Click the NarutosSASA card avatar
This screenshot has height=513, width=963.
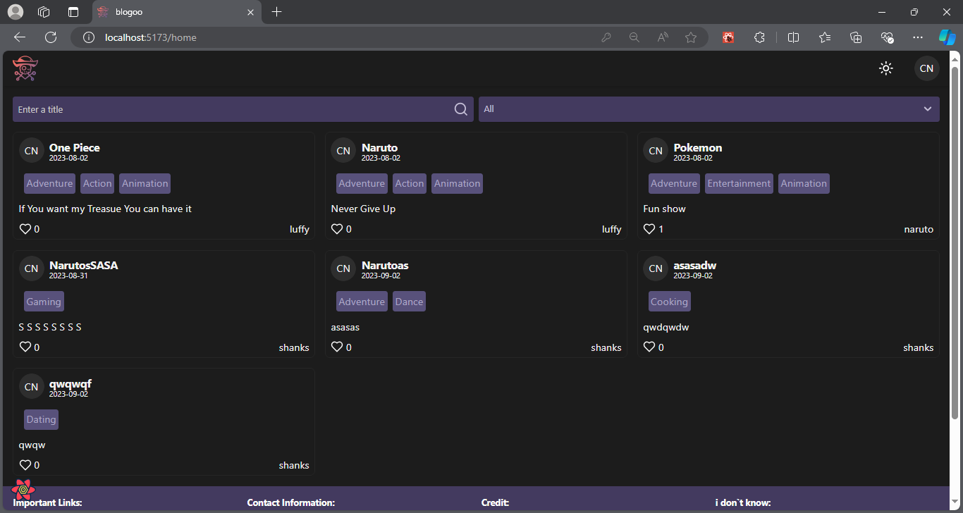(x=31, y=268)
